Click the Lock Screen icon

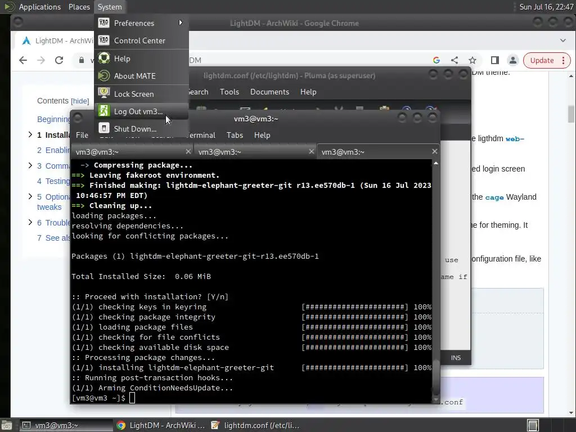tap(104, 93)
